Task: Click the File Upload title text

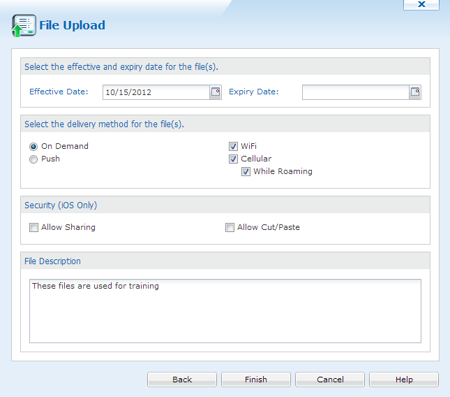Action: tap(72, 25)
